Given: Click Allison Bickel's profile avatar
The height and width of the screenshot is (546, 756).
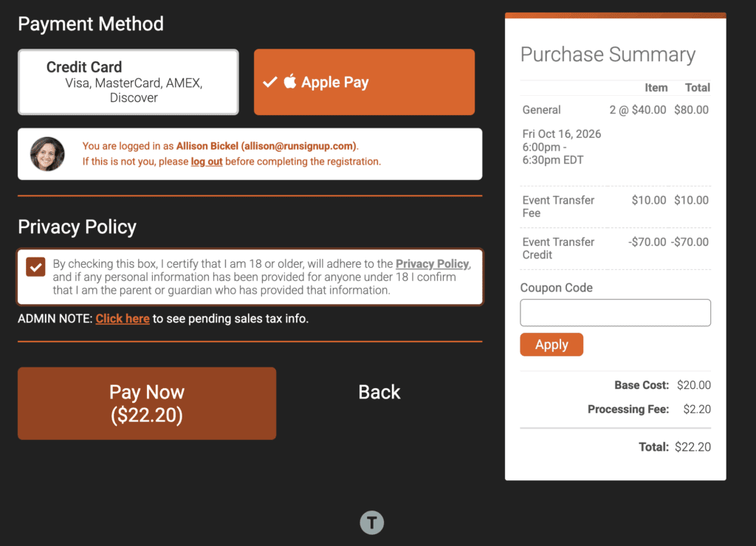Looking at the screenshot, I should (47, 154).
